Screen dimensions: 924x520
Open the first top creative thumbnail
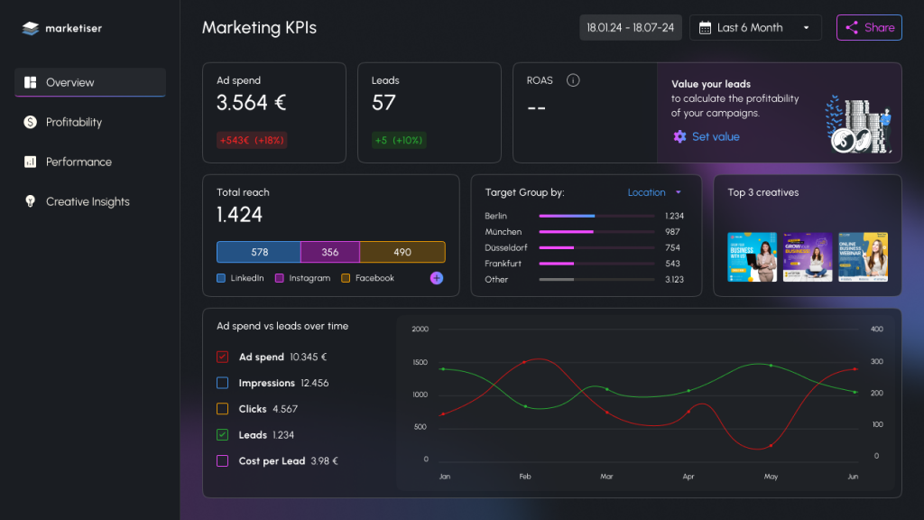pos(752,257)
